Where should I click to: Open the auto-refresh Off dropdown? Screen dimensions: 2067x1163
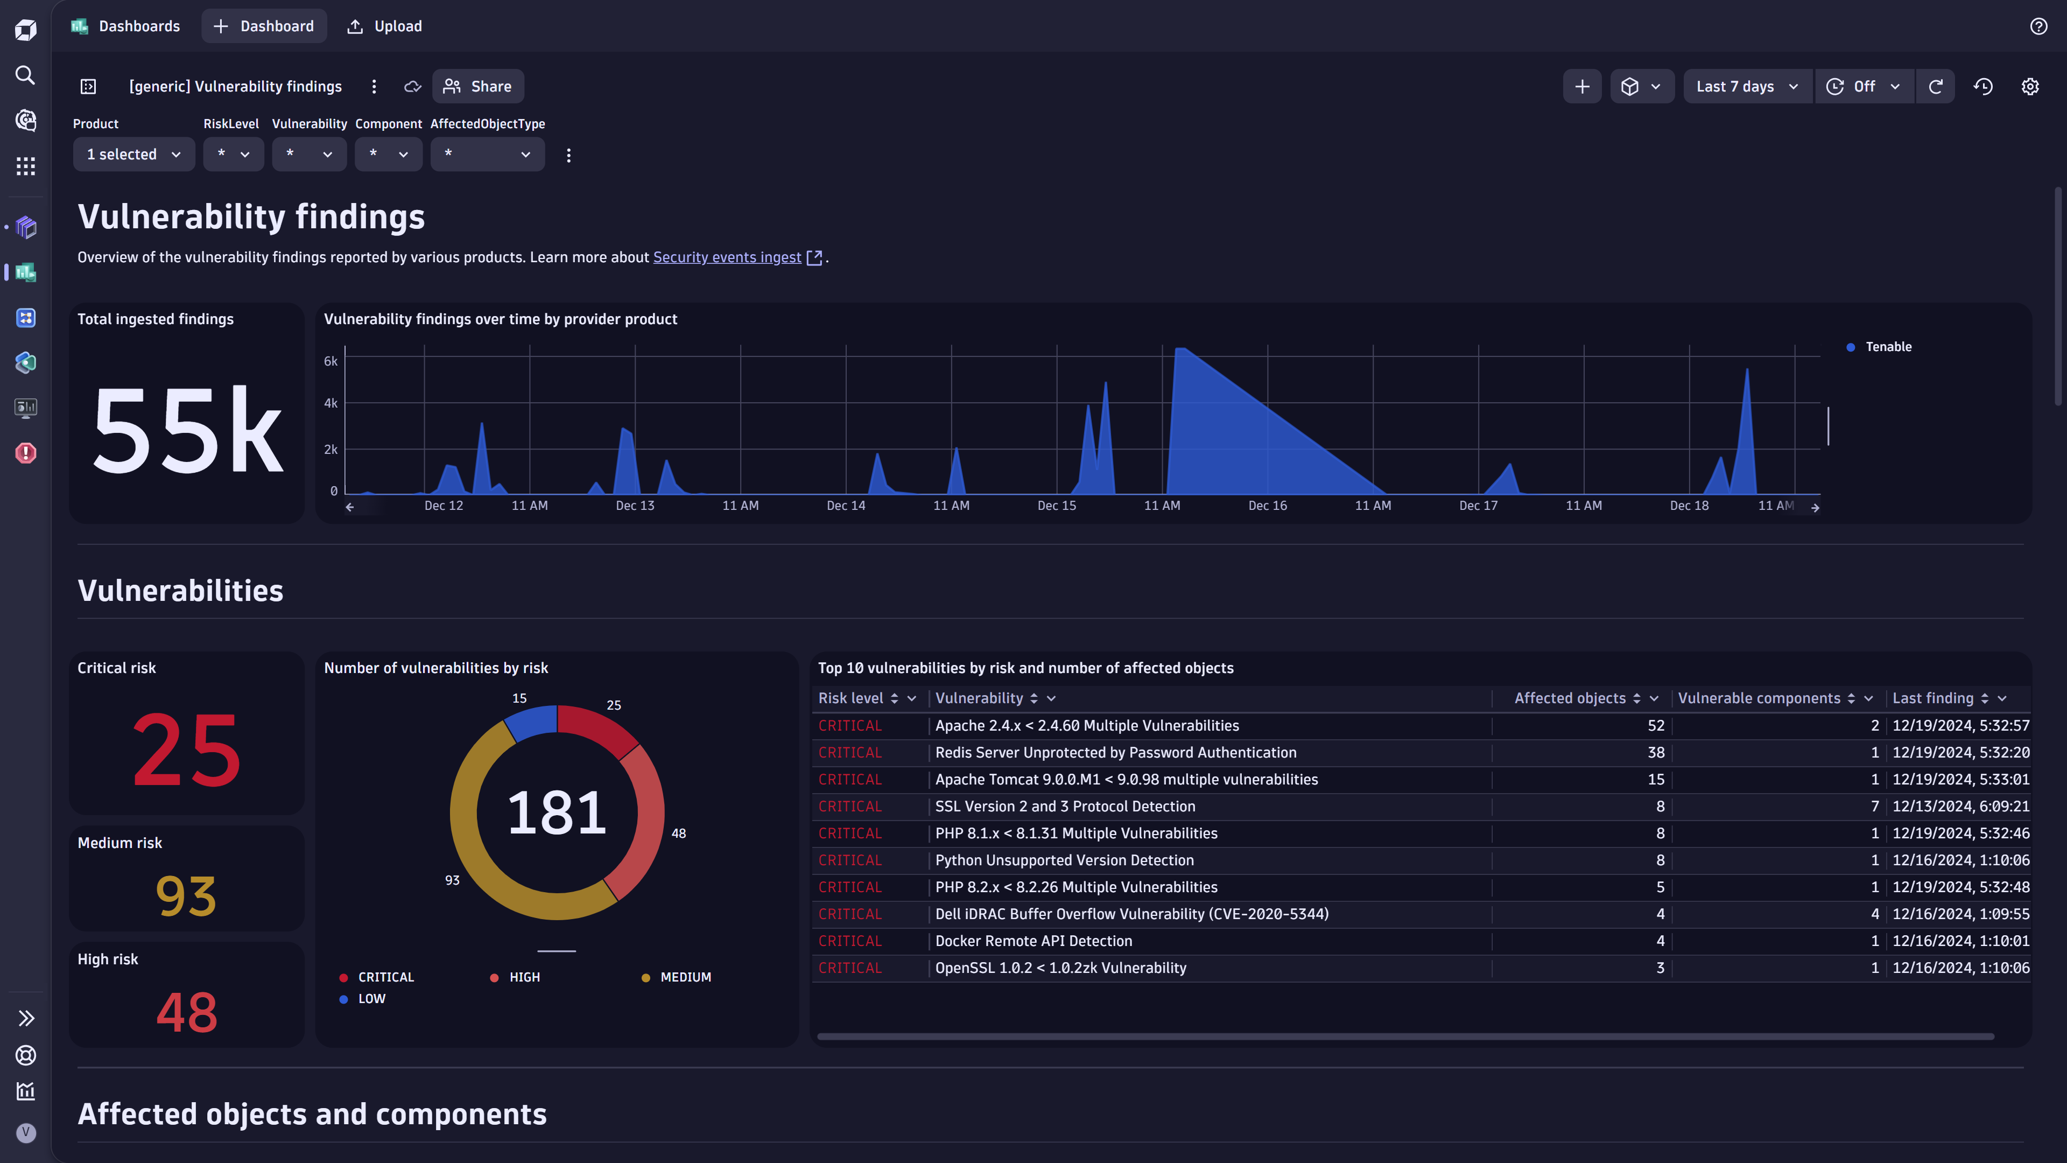(1863, 86)
